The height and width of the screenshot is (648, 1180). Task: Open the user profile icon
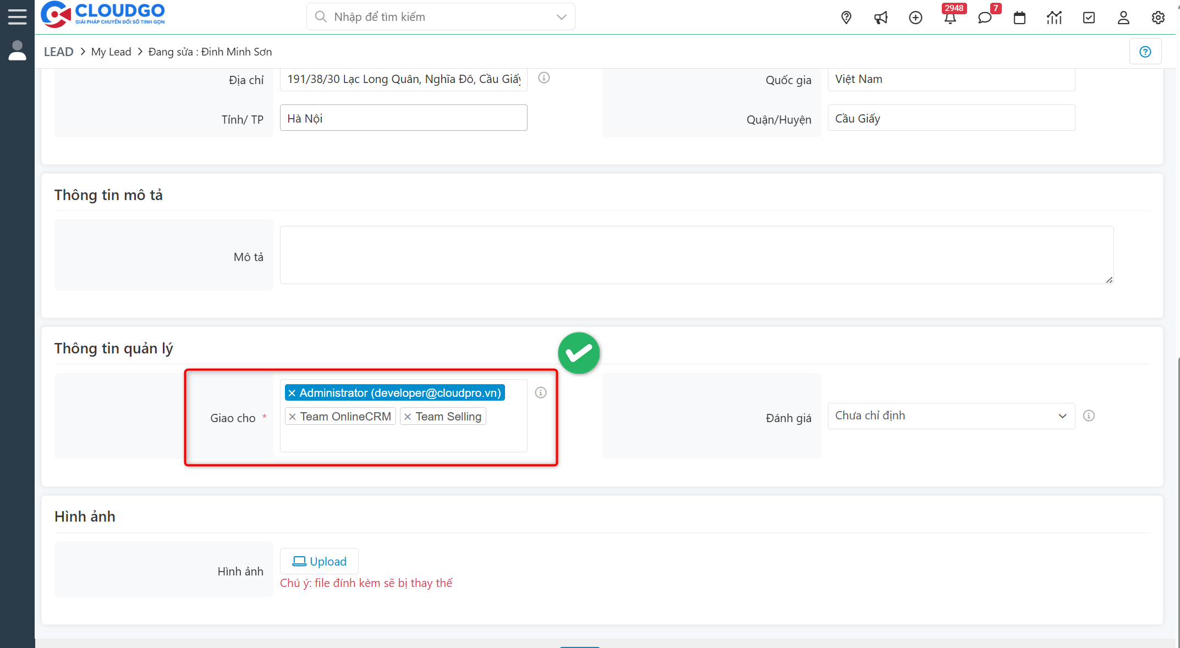(1123, 17)
